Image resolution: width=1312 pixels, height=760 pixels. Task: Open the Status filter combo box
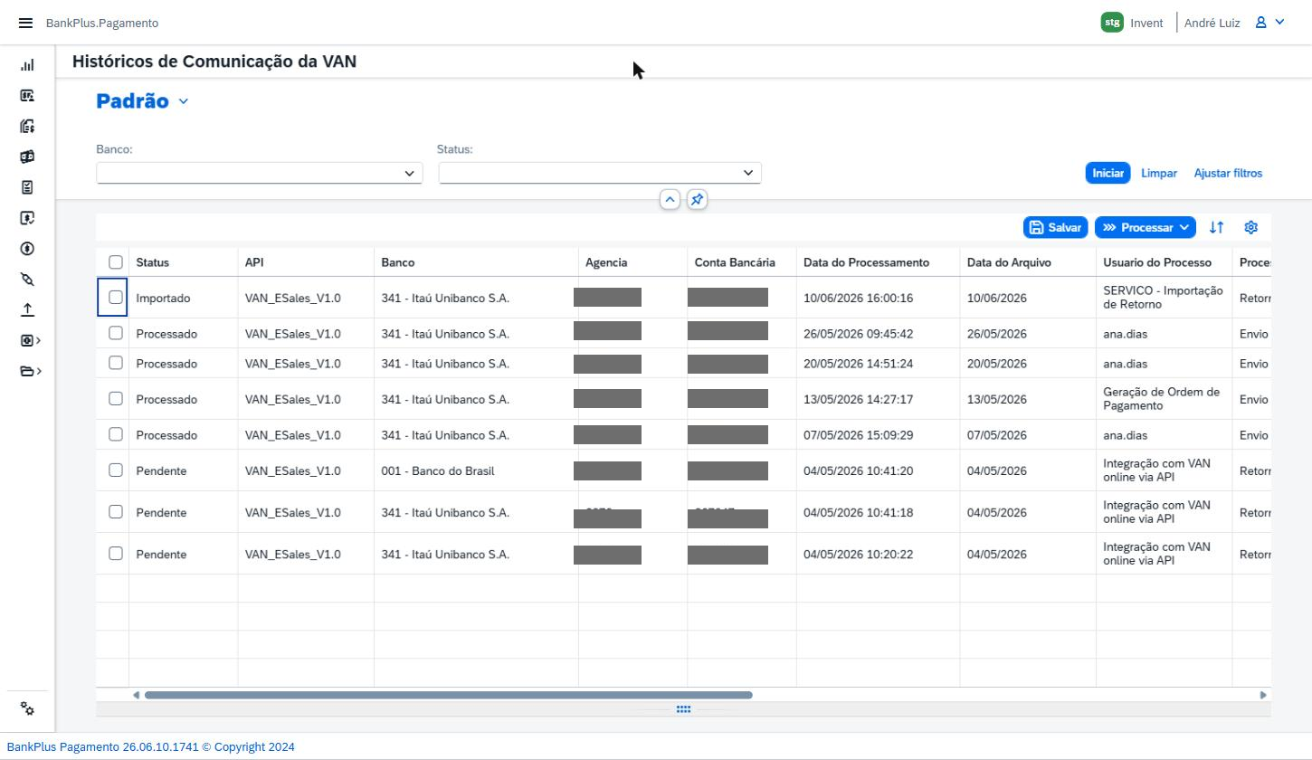600,173
